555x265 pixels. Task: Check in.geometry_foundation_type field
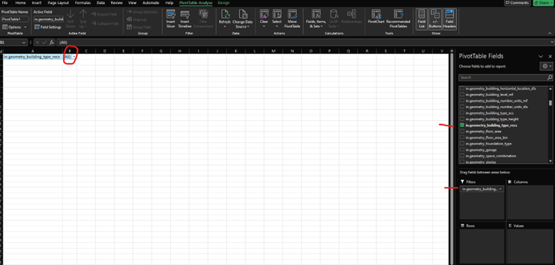point(462,144)
